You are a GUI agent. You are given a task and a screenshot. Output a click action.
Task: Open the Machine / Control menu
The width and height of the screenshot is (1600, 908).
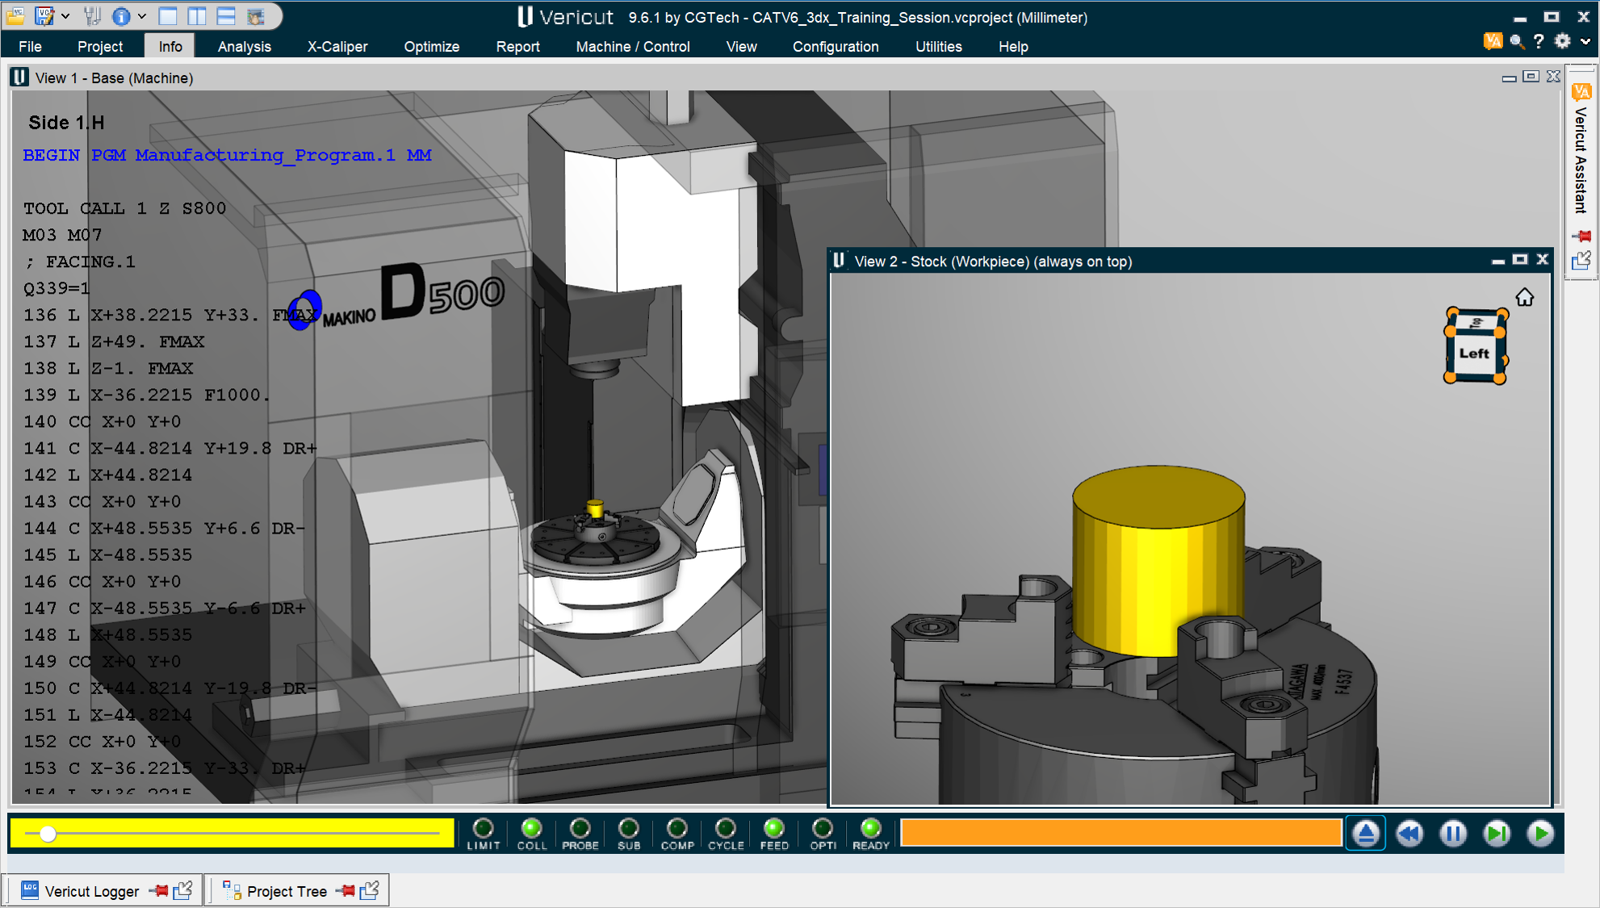click(632, 46)
